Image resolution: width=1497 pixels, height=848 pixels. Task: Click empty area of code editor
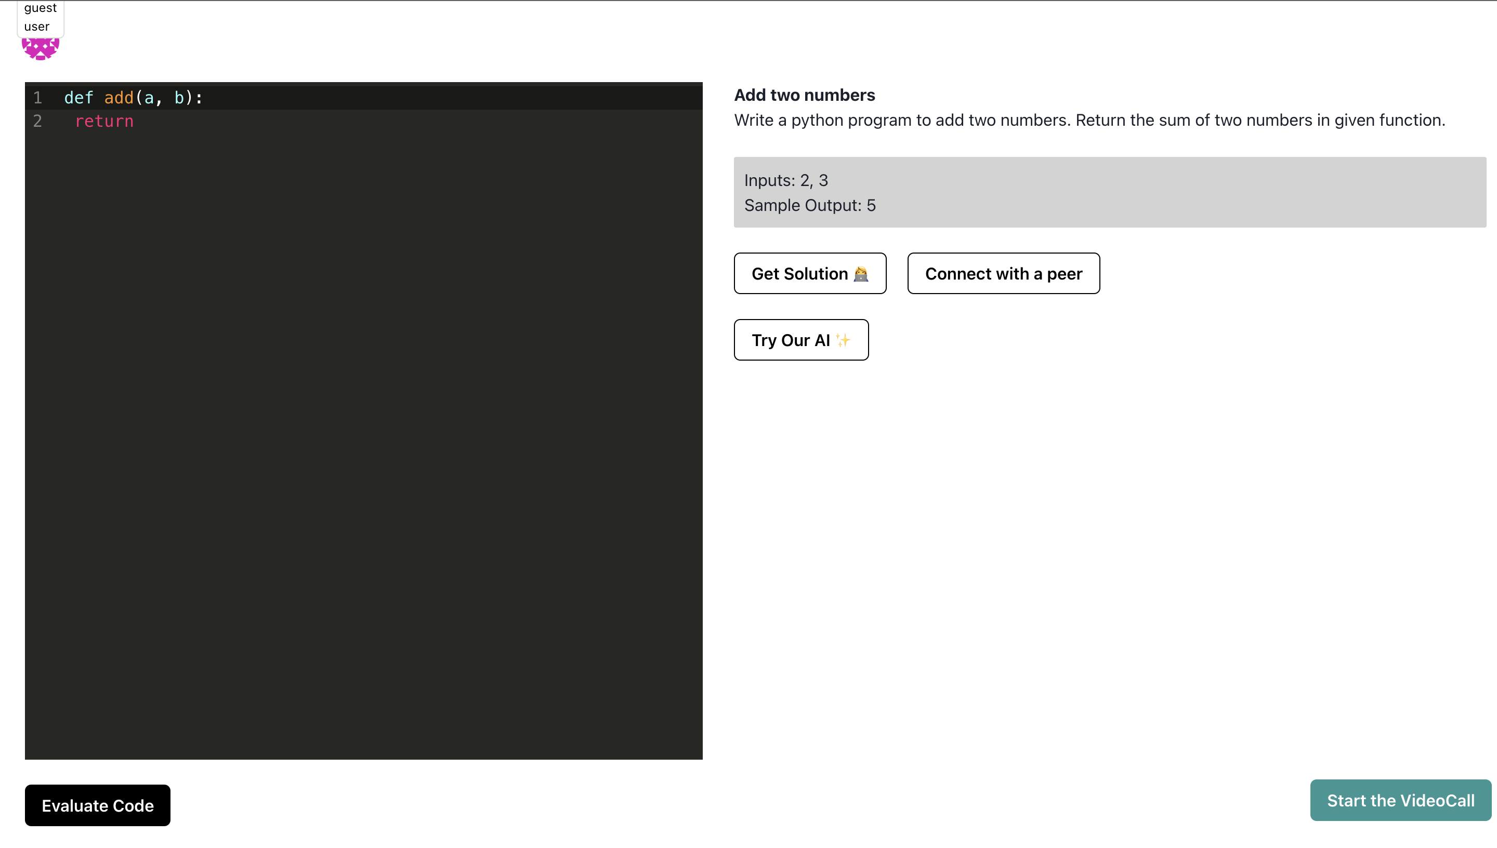tap(363, 443)
